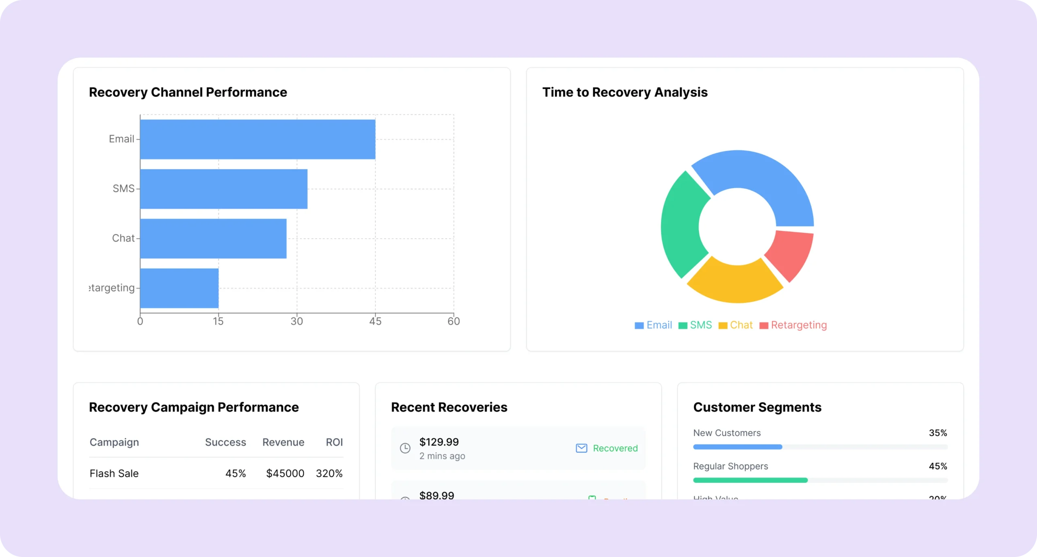Sort table by Revenue column header
This screenshot has width=1037, height=557.
point(283,442)
